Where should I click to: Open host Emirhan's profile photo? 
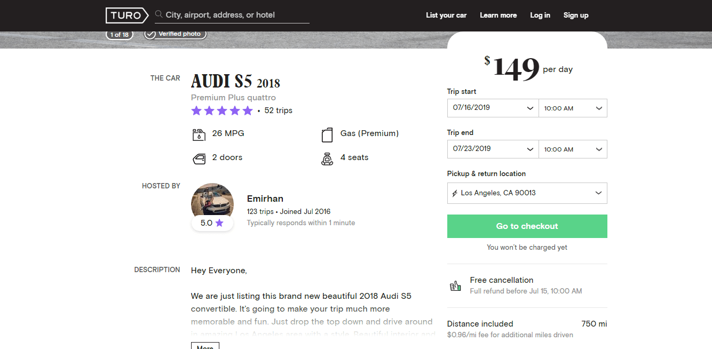click(x=212, y=203)
